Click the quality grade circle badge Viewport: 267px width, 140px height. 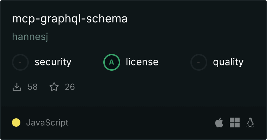point(199,62)
